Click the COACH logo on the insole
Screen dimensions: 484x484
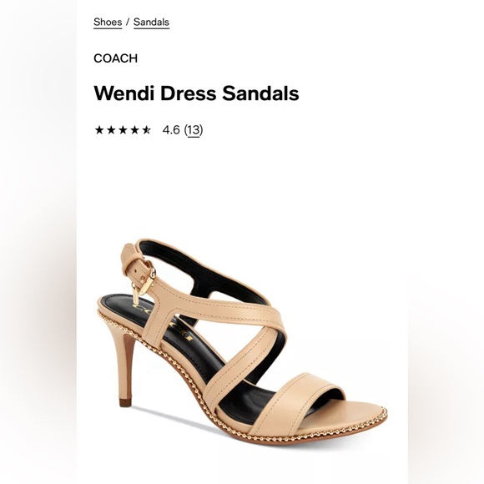coord(163,321)
